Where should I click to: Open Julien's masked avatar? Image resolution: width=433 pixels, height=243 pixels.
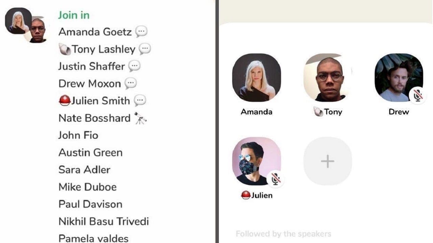(256, 161)
